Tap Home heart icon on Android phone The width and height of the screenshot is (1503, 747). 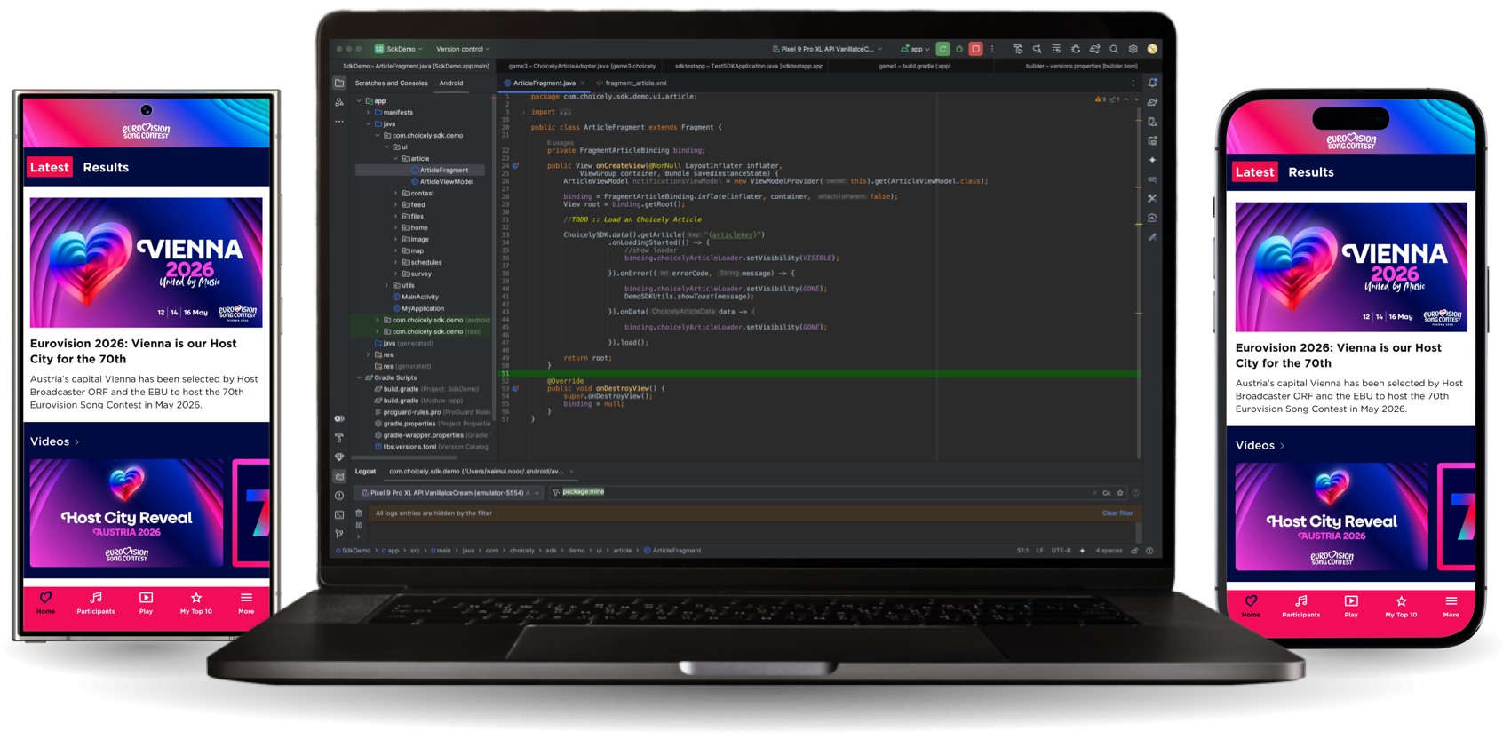[x=46, y=598]
